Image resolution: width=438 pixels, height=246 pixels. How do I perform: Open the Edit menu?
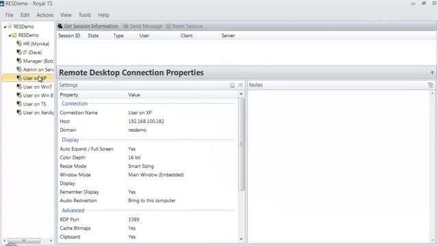(x=25, y=15)
